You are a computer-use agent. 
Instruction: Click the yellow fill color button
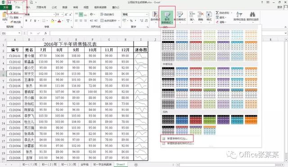(x=53, y=21)
